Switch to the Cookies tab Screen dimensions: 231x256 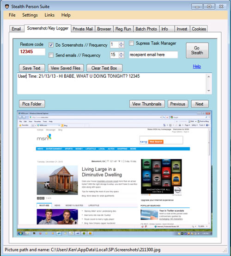click(x=199, y=29)
